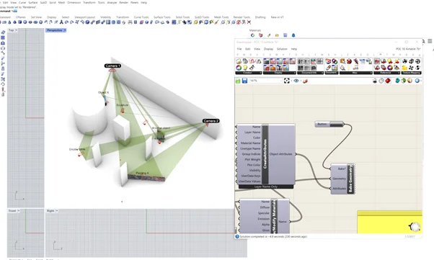This screenshot has width=434, height=260.
Task: Click the Button component on Grasshopper canvas
Action: tap(329, 124)
